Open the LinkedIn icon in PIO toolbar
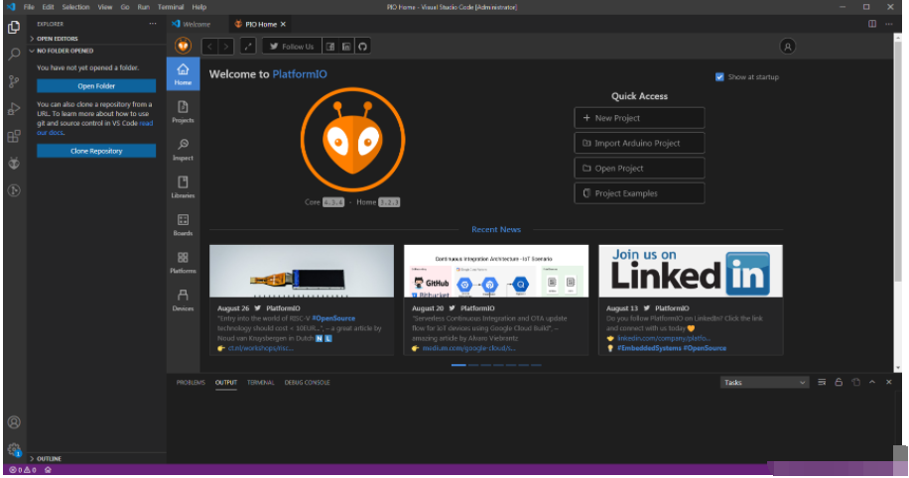 click(x=346, y=47)
